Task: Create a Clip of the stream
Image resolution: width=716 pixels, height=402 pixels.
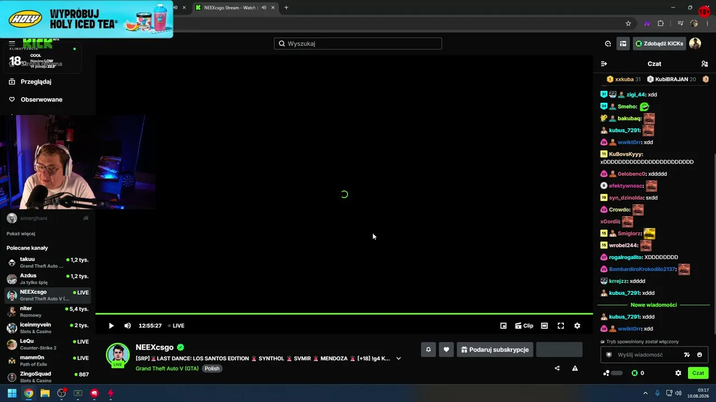Action: click(x=524, y=326)
